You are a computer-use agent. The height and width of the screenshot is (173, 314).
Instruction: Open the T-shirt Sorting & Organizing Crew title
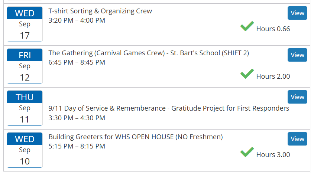100,11
